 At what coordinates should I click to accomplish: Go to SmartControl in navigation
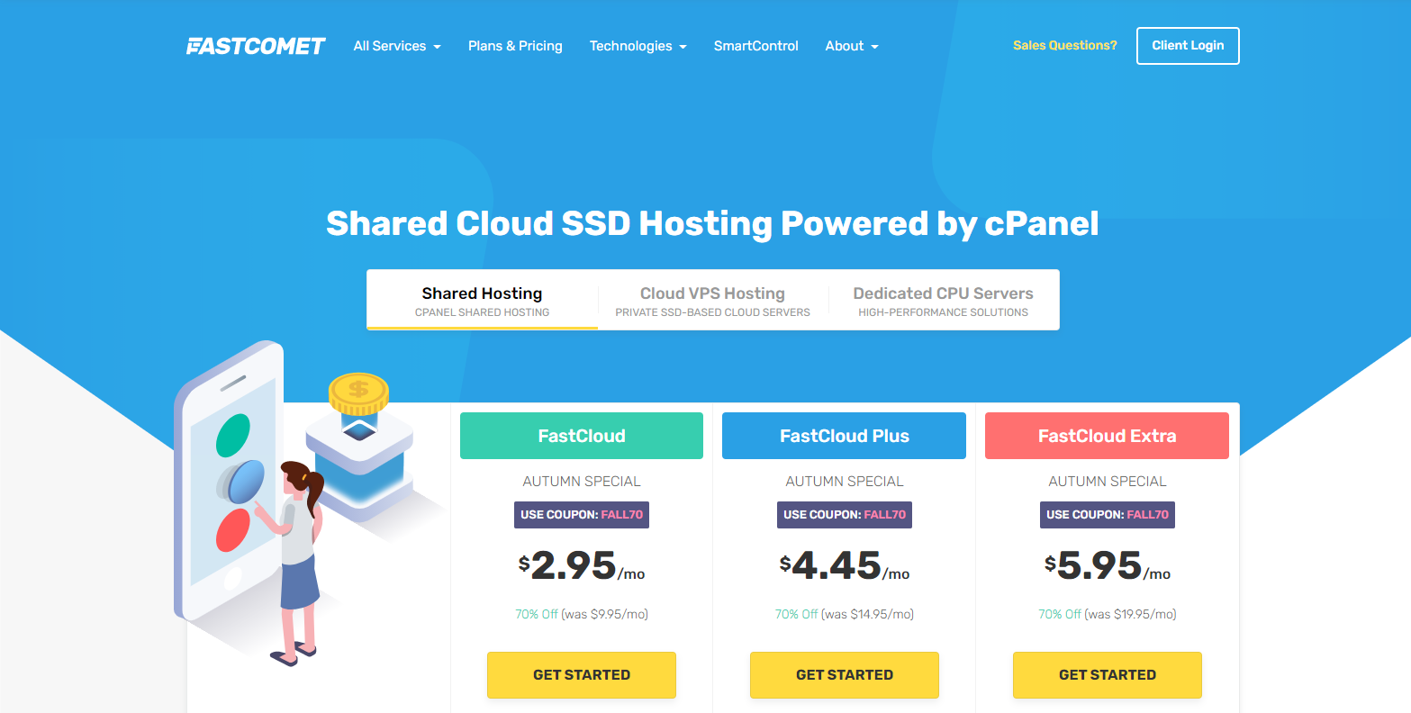coord(755,46)
